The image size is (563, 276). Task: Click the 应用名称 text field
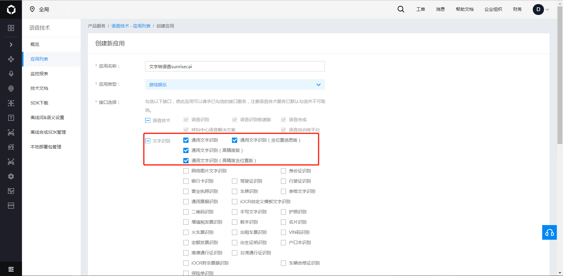[235, 66]
